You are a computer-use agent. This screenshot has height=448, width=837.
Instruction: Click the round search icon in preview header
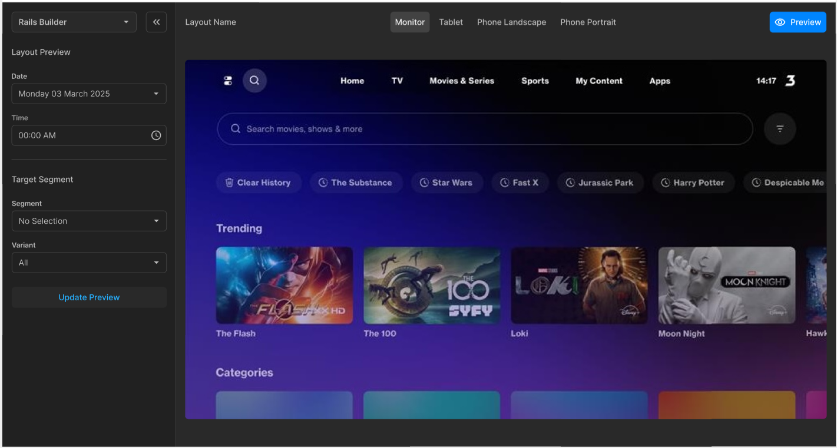[254, 81]
